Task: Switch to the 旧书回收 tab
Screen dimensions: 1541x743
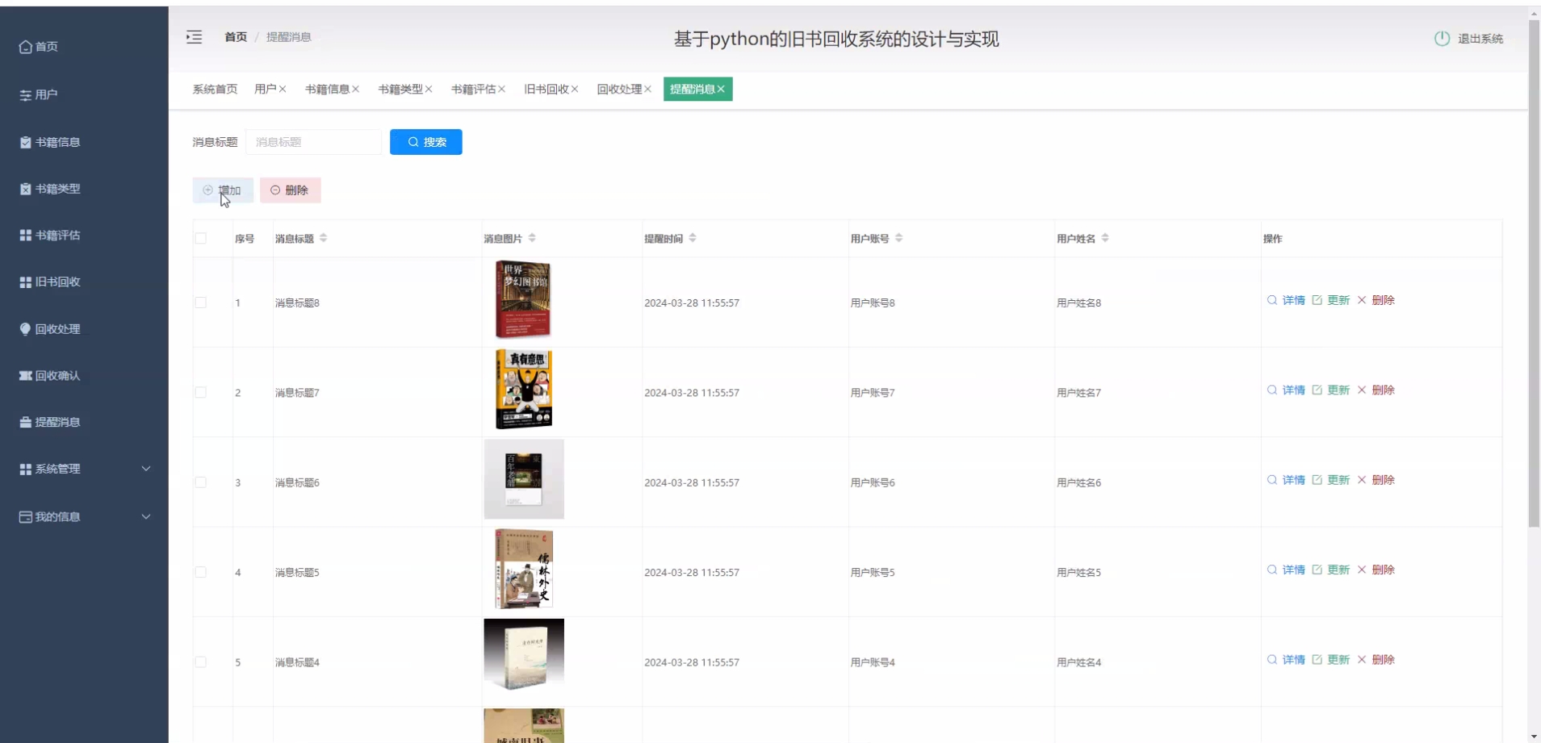Action: click(546, 90)
